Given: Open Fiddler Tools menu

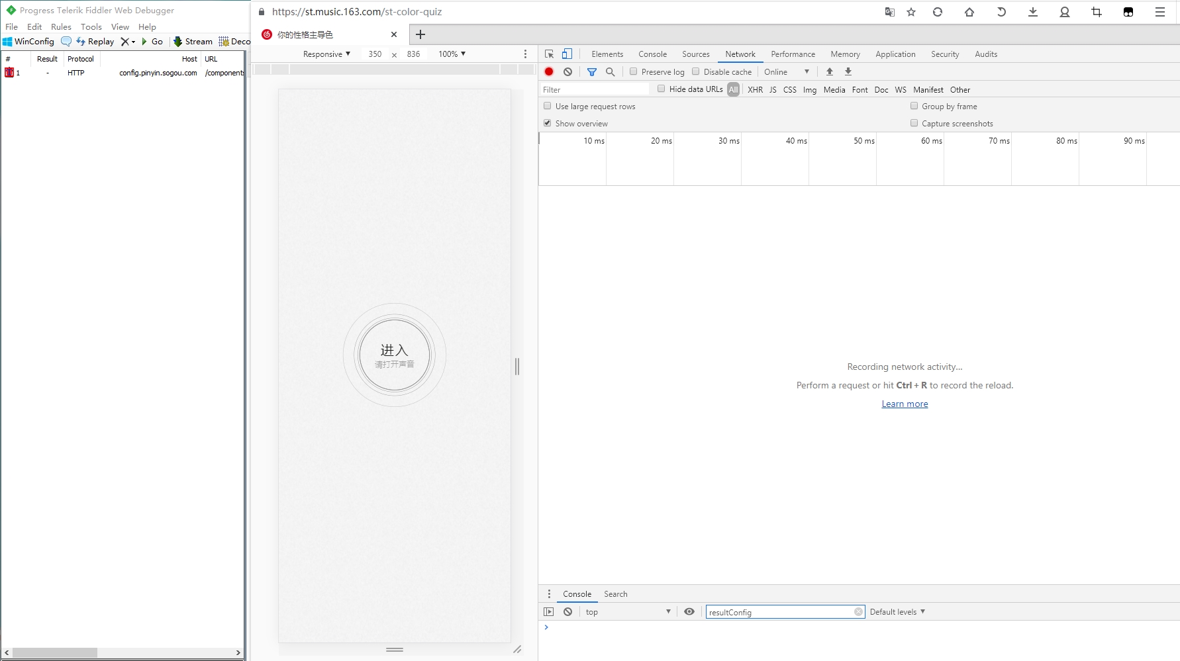Looking at the screenshot, I should [91, 27].
